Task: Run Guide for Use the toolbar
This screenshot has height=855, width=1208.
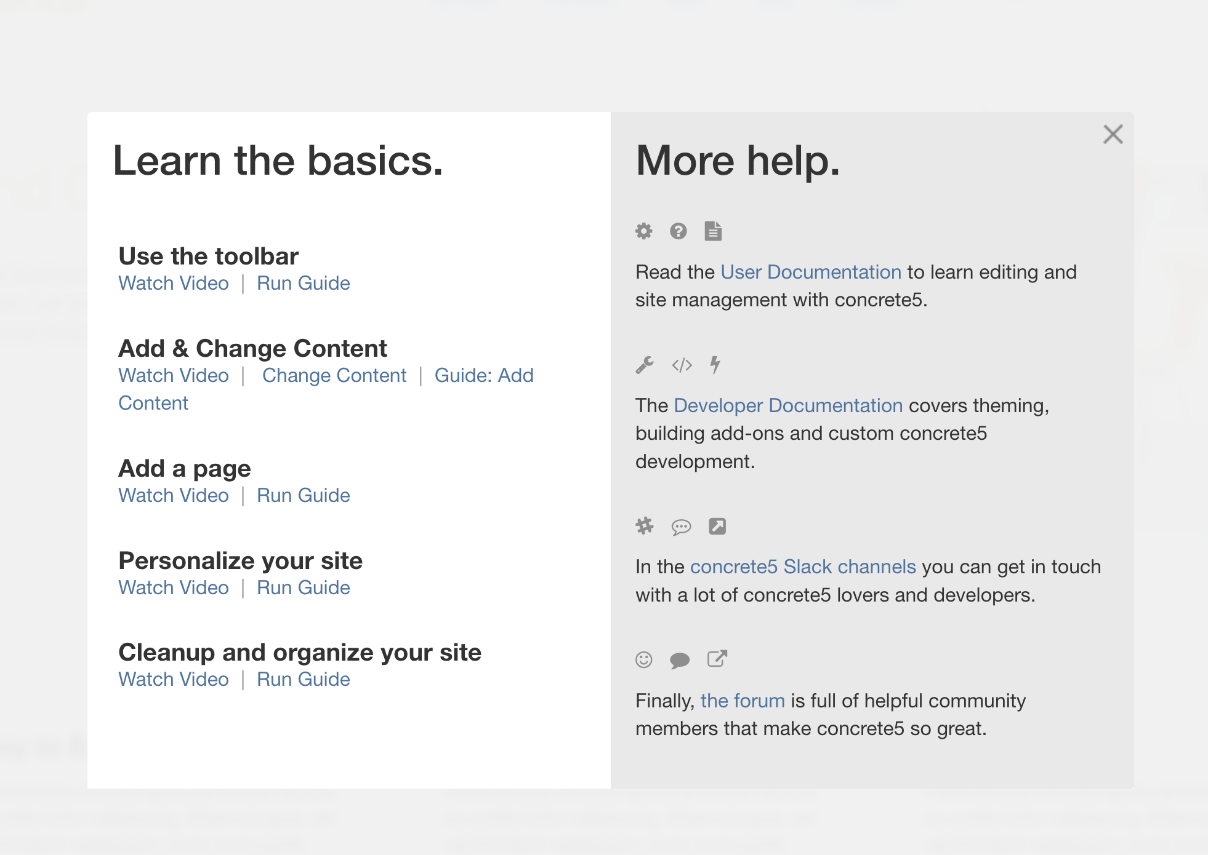Action: 303,283
